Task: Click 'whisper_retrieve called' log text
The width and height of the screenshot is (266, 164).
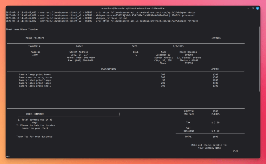Action: point(111,18)
